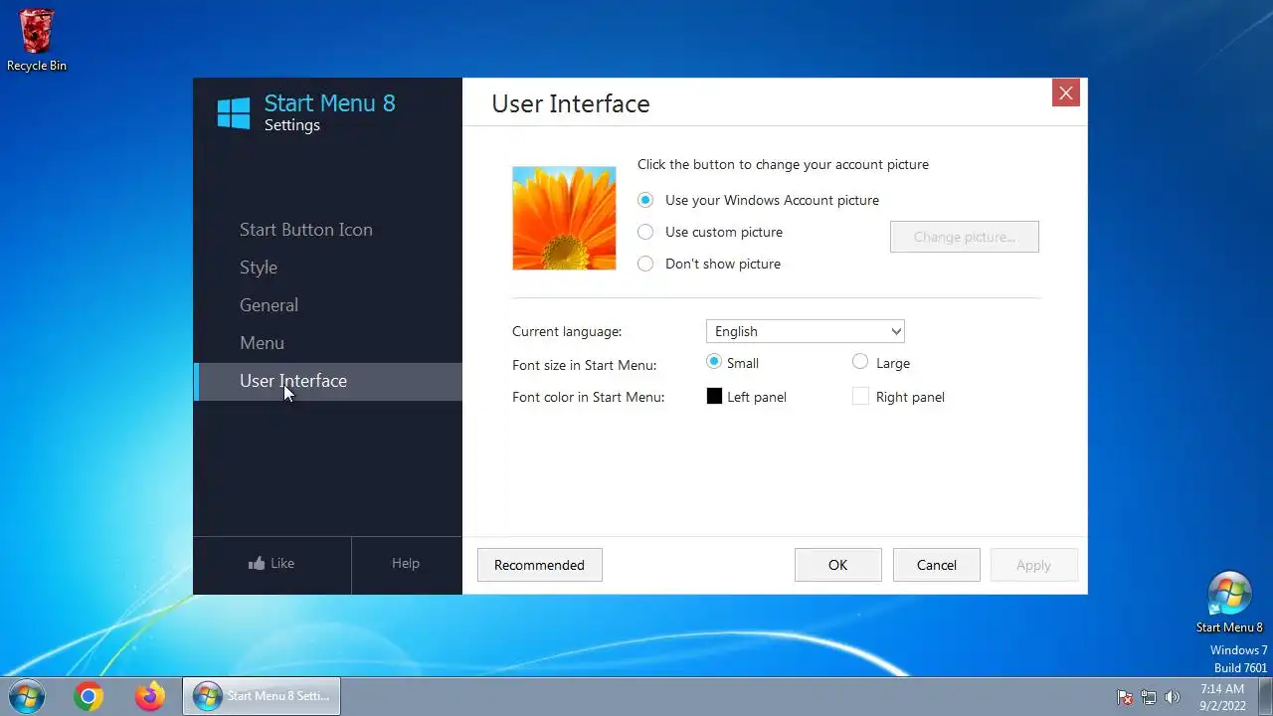Screen dimensions: 1273x716
Task: Click the Recommended button
Action: click(539, 565)
